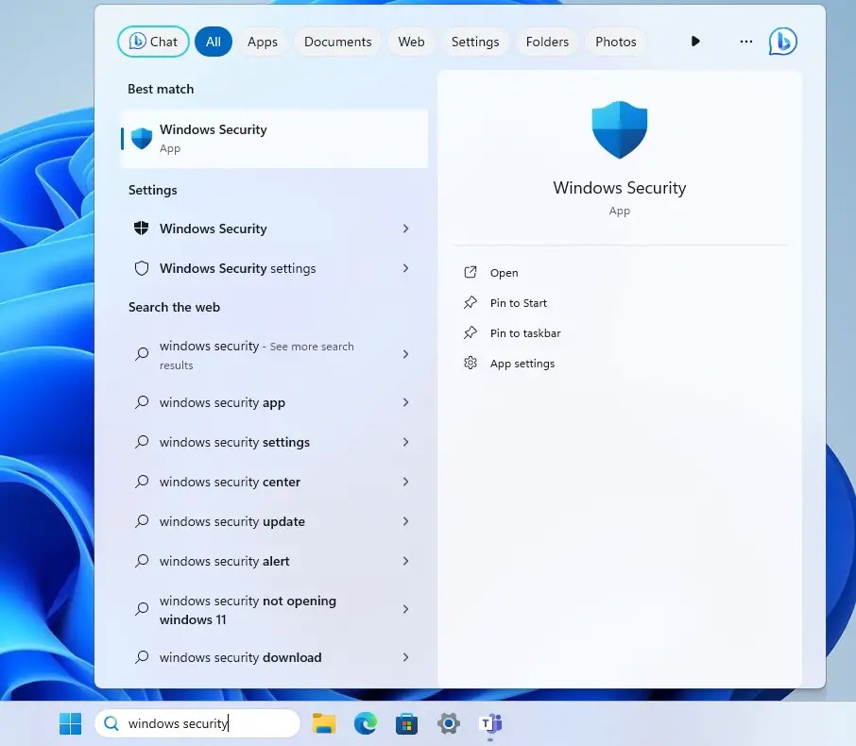This screenshot has height=746, width=856.
Task: Select Windows Security app best match
Action: point(275,139)
